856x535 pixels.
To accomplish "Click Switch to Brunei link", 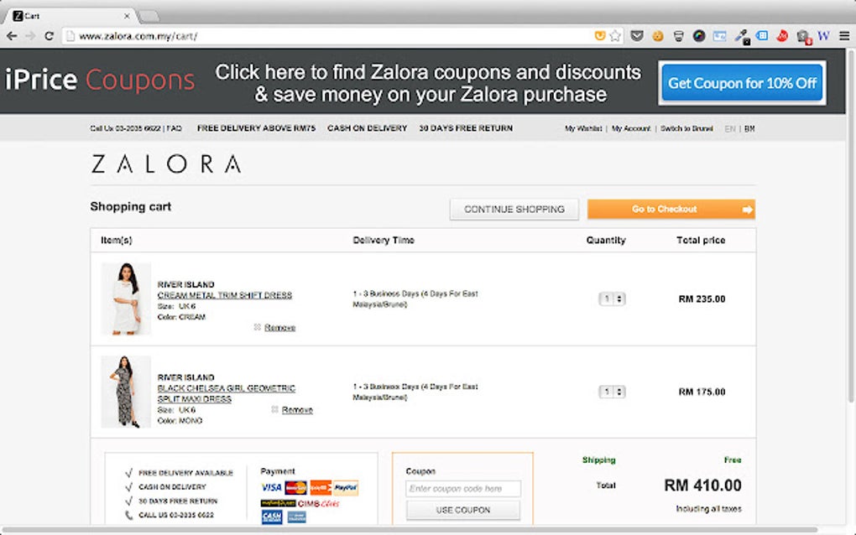I will 686,128.
